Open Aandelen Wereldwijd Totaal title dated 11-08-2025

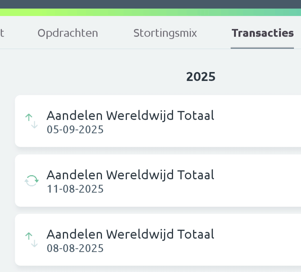click(x=130, y=175)
